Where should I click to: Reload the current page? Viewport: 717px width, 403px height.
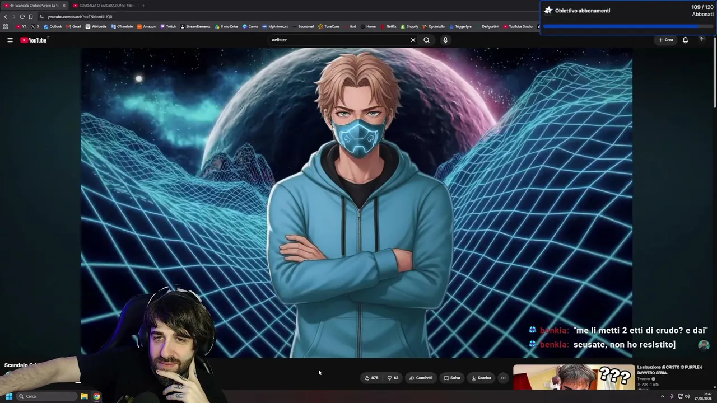tap(22, 17)
